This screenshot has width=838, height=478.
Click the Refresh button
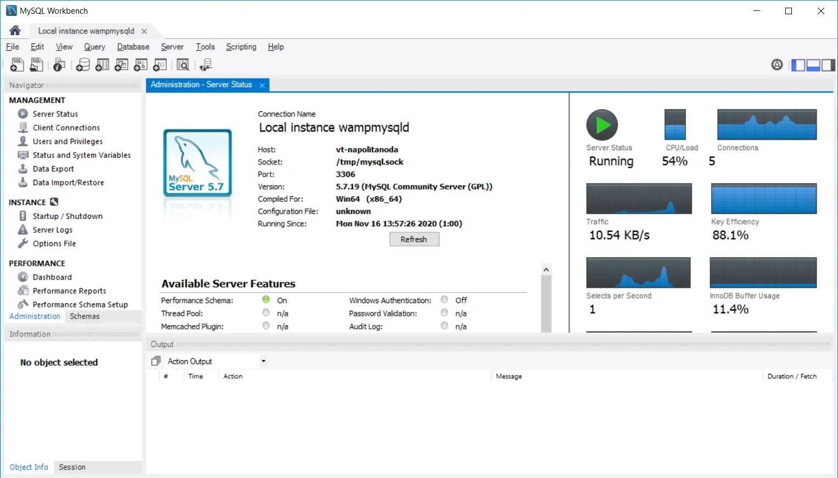click(x=414, y=240)
